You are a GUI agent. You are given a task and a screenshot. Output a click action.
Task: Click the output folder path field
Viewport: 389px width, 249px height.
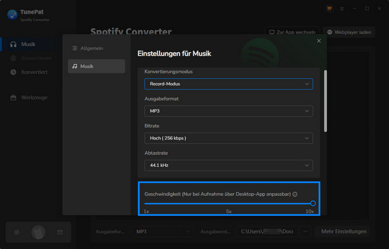(267, 232)
